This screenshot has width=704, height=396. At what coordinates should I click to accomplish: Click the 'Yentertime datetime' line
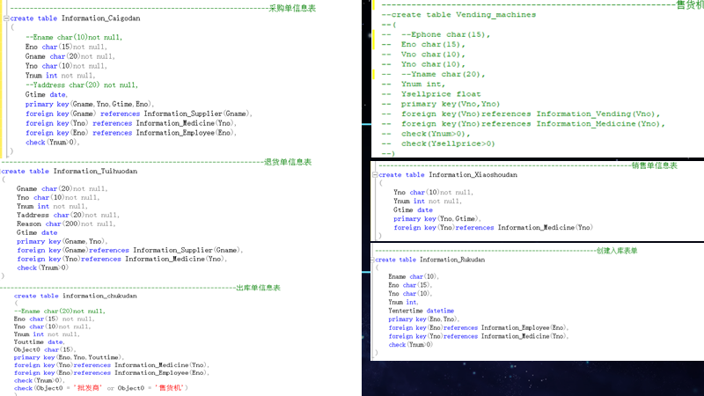coord(422,311)
